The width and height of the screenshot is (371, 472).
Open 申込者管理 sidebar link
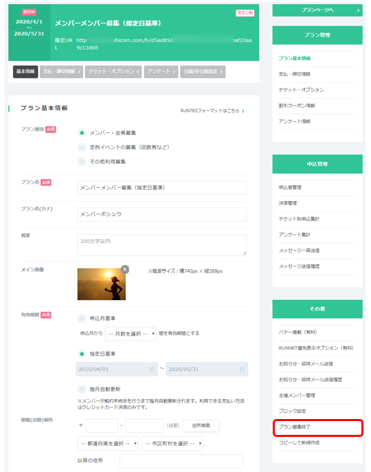point(317,188)
